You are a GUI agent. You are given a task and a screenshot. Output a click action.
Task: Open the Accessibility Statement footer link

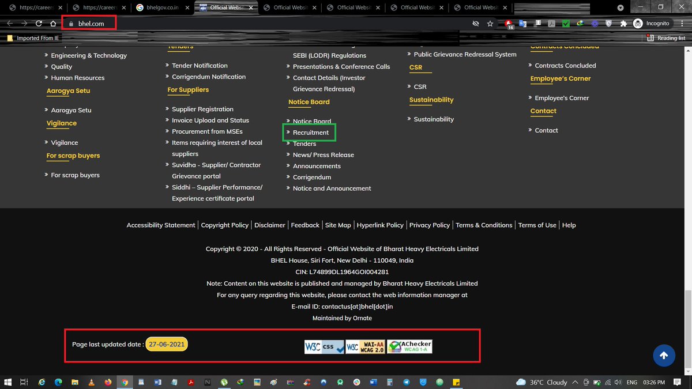pos(161,225)
